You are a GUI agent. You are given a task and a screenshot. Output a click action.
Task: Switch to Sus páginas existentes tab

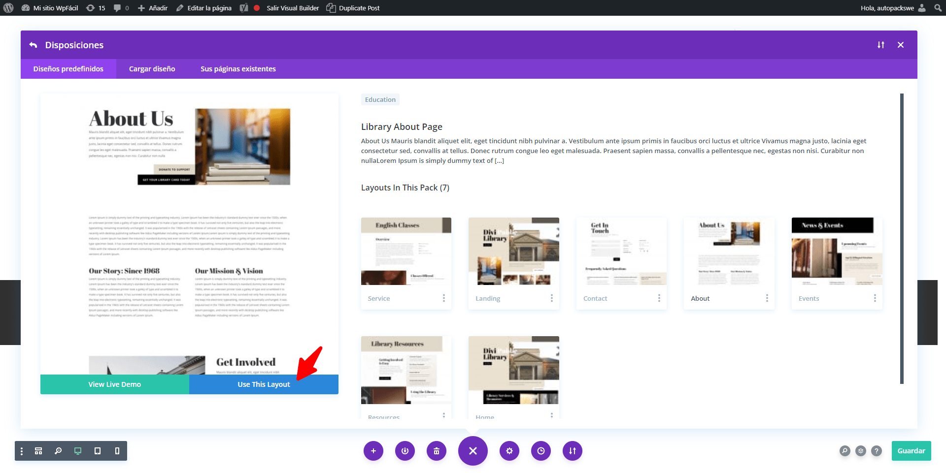[238, 69]
